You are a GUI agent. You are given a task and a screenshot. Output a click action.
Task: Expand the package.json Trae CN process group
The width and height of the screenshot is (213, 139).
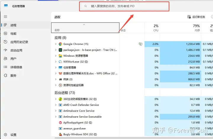pyautogui.click(x=56, y=50)
